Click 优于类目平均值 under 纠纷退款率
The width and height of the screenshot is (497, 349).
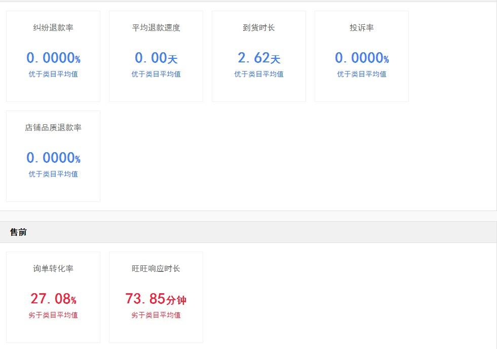53,74
